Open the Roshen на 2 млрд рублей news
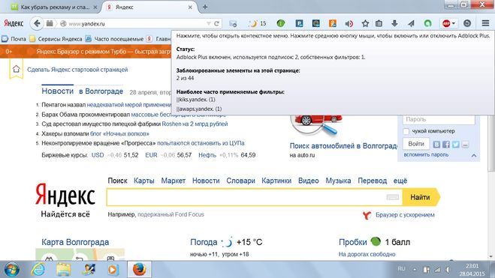Viewport: 495px width, 278px height. point(195,124)
